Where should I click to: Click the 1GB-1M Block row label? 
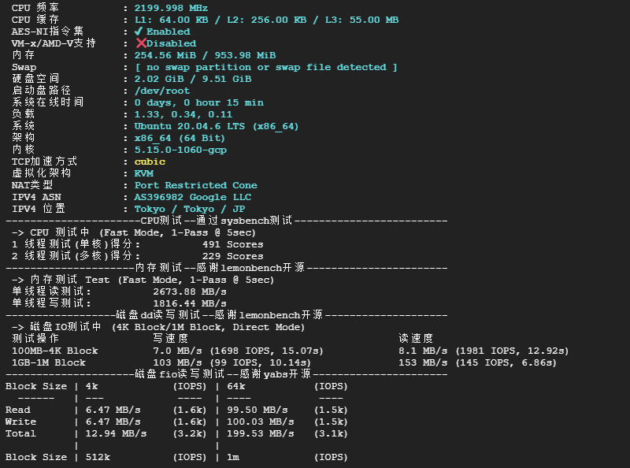click(x=49, y=362)
